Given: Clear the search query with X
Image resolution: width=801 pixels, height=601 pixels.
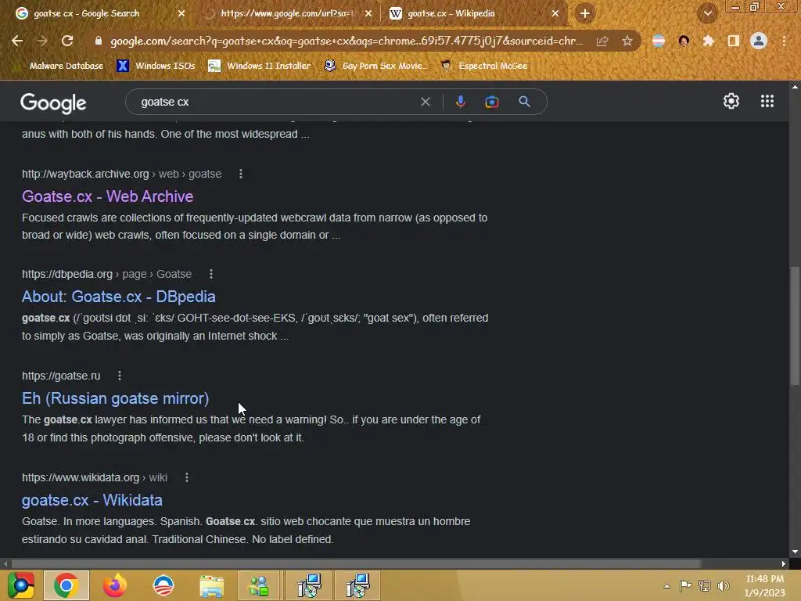Looking at the screenshot, I should coord(425,102).
